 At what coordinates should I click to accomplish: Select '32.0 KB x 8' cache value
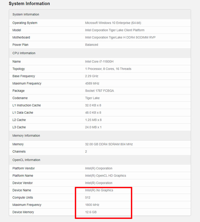(x=93, y=105)
